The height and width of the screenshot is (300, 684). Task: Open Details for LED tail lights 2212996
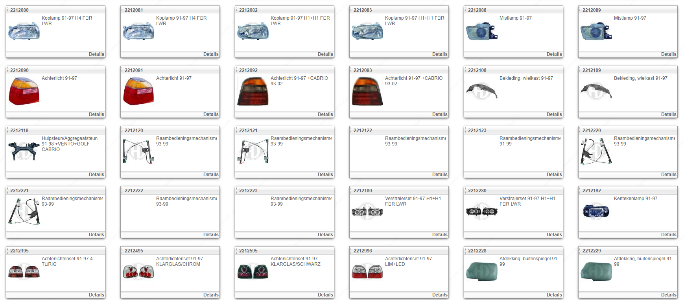pyautogui.click(x=439, y=295)
